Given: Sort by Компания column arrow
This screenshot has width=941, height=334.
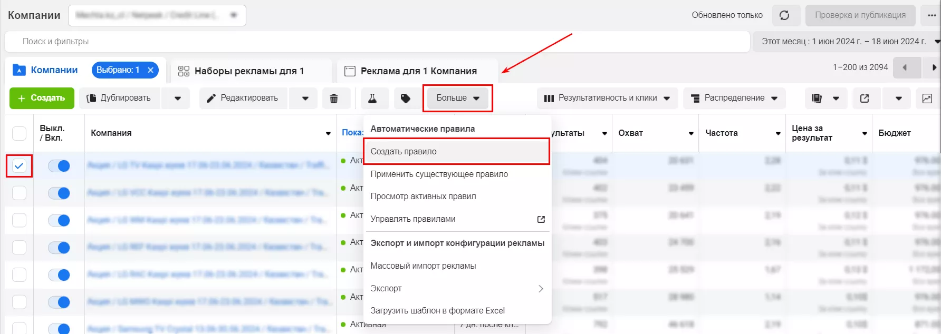Looking at the screenshot, I should (x=328, y=133).
